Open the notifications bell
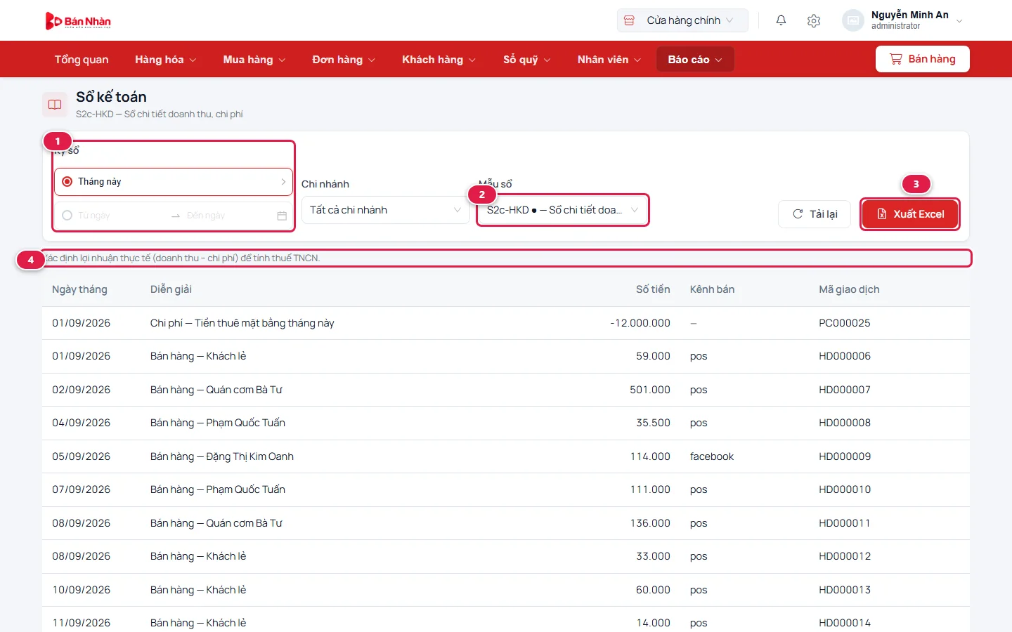Screen dimensions: 1012x632 (781, 20)
